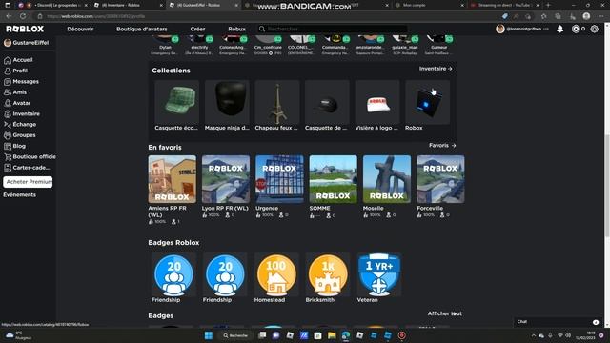Click the Bandicam record taskbar icon
This screenshot has height=343, width=610.
click(x=402, y=335)
